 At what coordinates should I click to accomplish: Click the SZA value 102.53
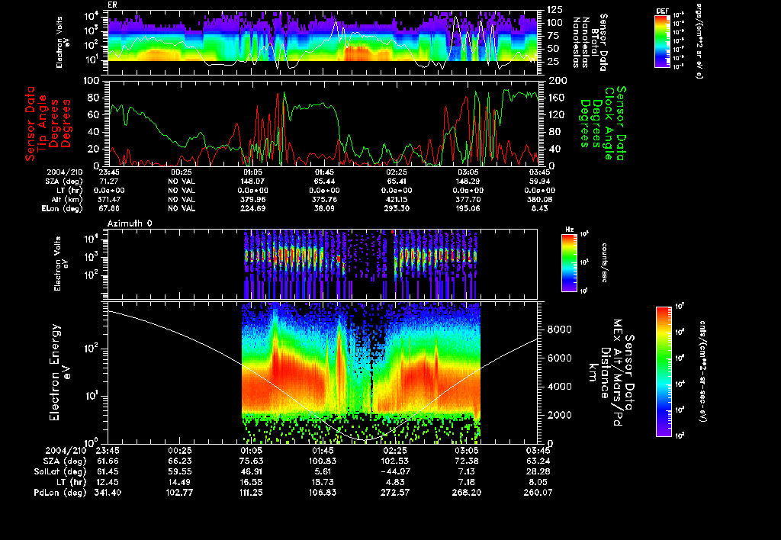[394, 461]
